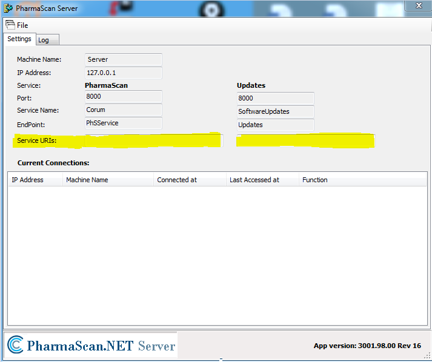Click the PharmaScan Port field
This screenshot has height=362, width=432.
(124, 97)
